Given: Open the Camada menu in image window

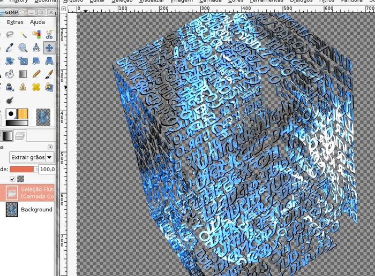Looking at the screenshot, I should (x=210, y=1).
